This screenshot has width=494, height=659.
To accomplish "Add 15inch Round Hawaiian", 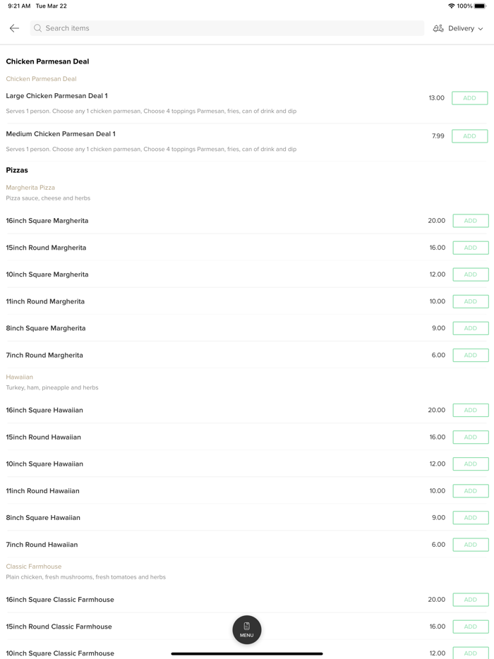I will (x=471, y=437).
